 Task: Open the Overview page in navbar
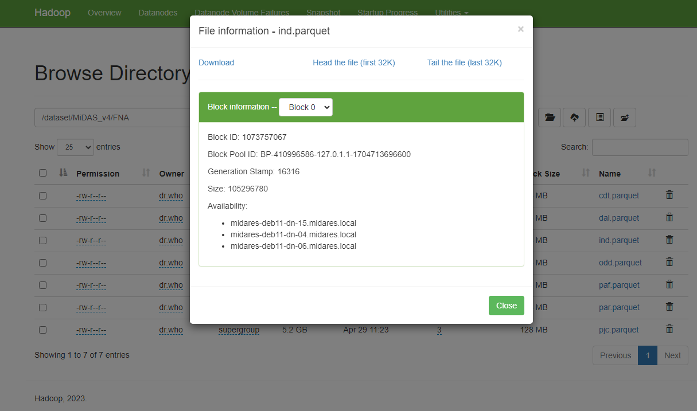pyautogui.click(x=104, y=13)
